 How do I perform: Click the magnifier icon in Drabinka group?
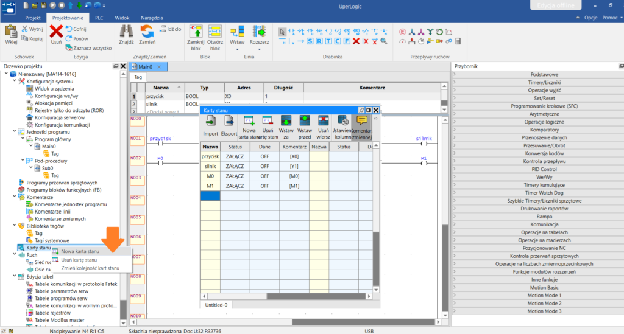pyautogui.click(x=384, y=41)
